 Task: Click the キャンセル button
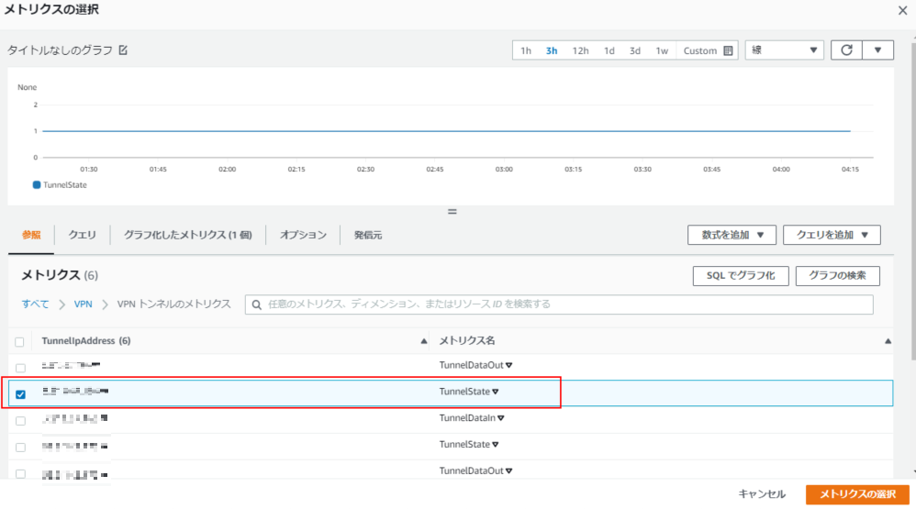coord(761,494)
